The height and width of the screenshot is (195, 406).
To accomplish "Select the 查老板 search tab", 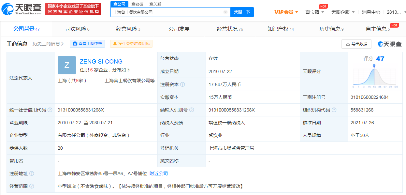I will coord(137,4).
